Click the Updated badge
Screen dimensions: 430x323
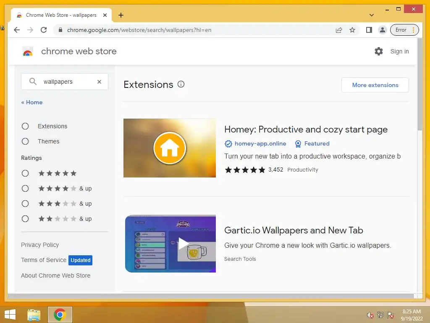click(x=80, y=260)
